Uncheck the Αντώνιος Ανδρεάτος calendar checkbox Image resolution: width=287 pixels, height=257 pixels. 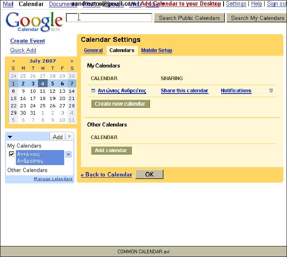pos(11,154)
